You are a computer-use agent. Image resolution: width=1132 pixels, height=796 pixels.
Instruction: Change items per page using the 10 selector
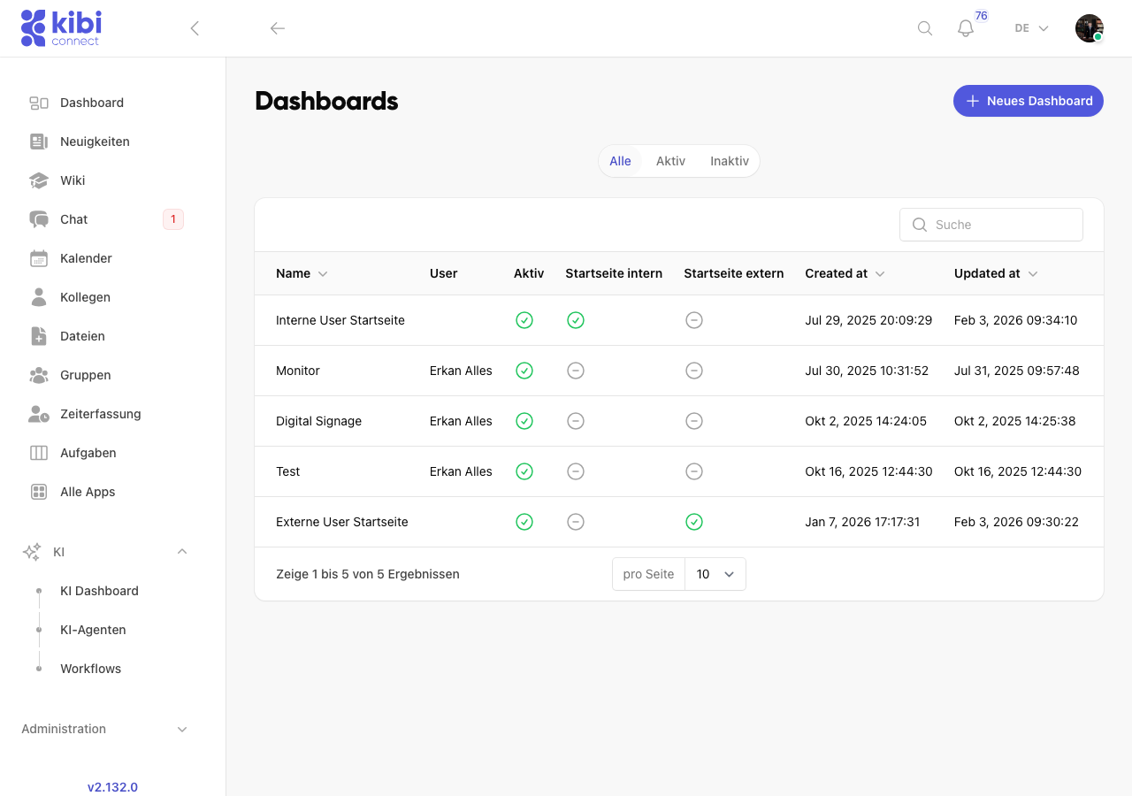point(715,574)
